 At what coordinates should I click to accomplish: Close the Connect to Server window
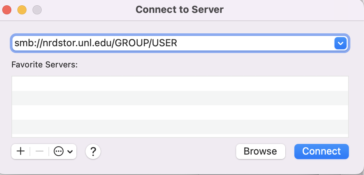tap(7, 9)
